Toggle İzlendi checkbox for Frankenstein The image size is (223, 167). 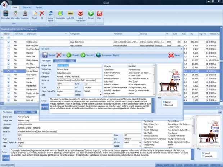tap(9, 89)
